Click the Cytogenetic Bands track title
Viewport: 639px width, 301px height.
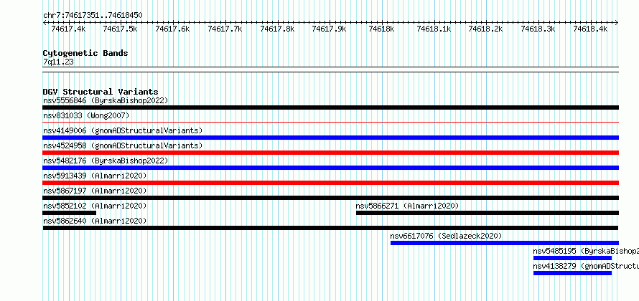pyautogui.click(x=85, y=53)
